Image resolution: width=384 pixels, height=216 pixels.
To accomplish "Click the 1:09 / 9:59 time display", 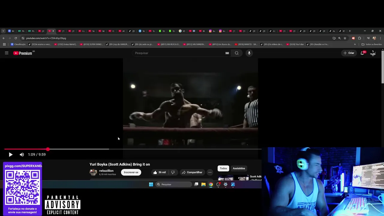I will (37, 154).
